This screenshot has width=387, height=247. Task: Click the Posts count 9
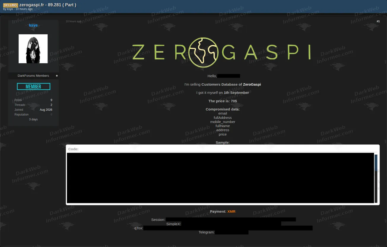[51, 100]
